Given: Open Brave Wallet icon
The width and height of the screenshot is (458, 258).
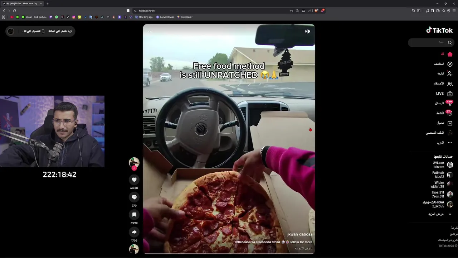Looking at the screenshot, I should (438, 11).
